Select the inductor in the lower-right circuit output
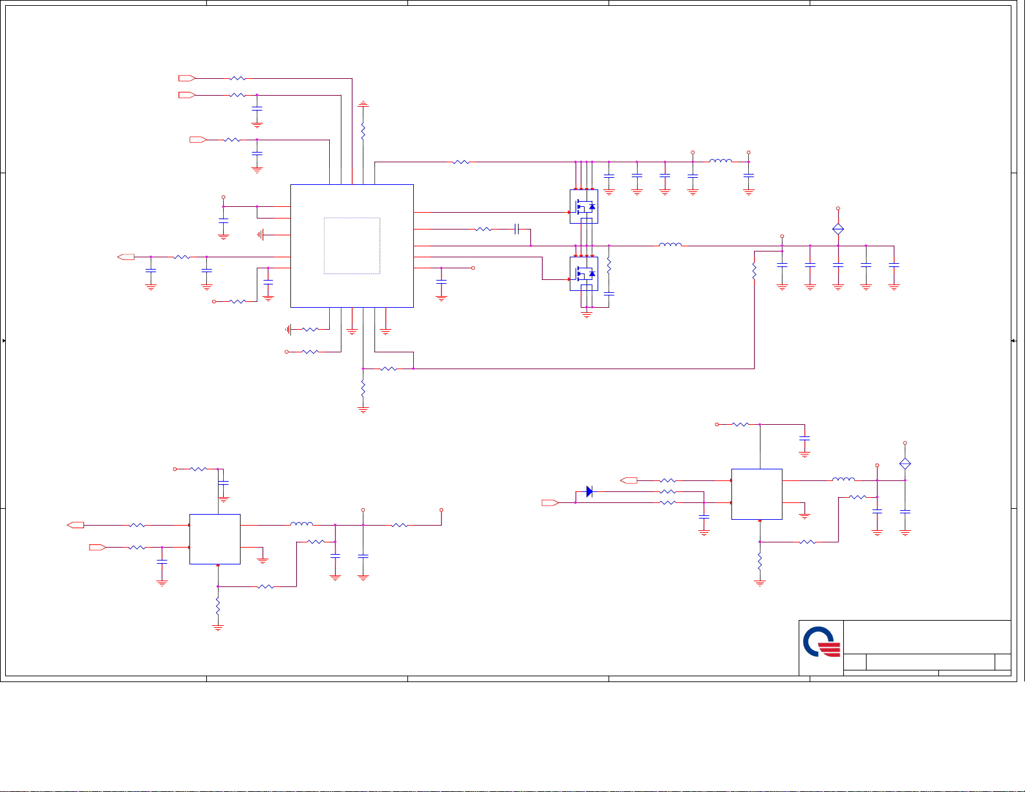 click(843, 479)
